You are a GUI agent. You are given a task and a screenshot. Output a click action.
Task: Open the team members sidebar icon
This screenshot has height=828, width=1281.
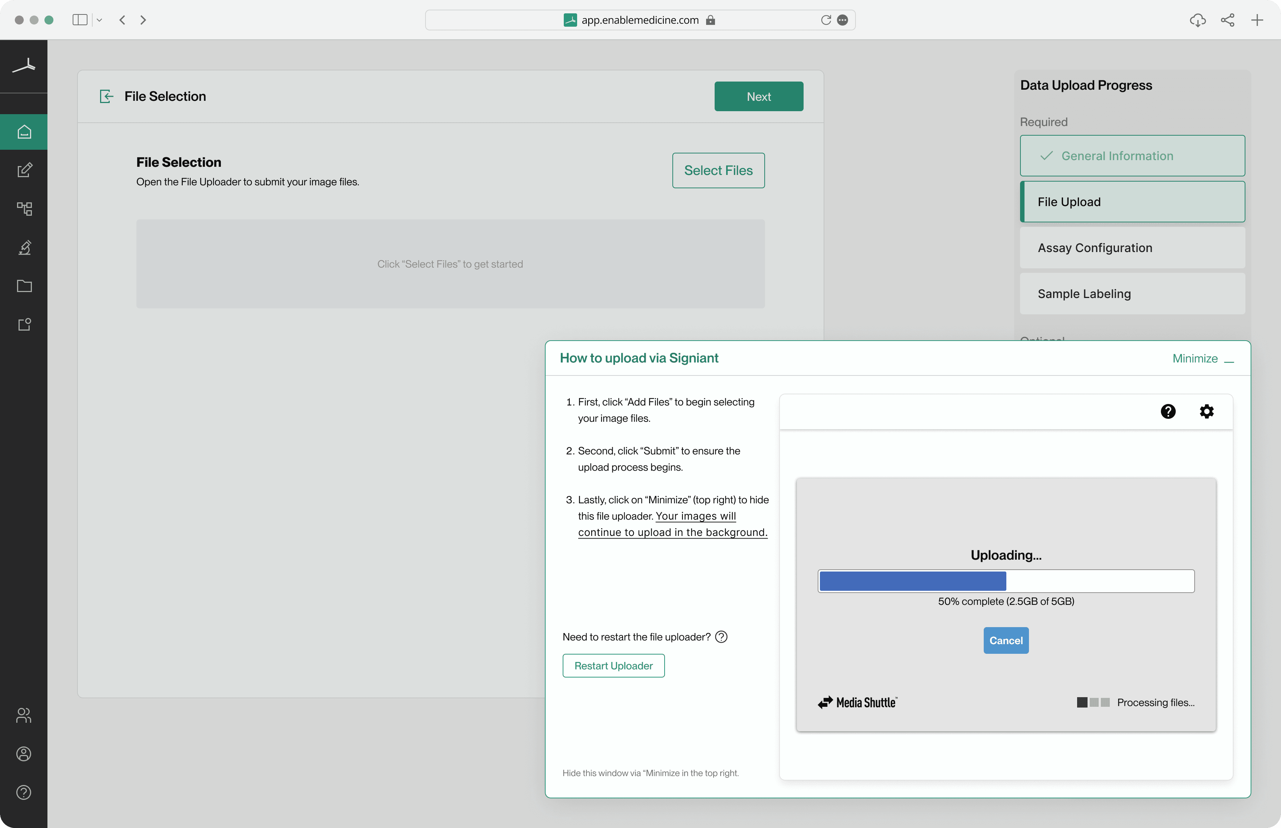pyautogui.click(x=24, y=715)
